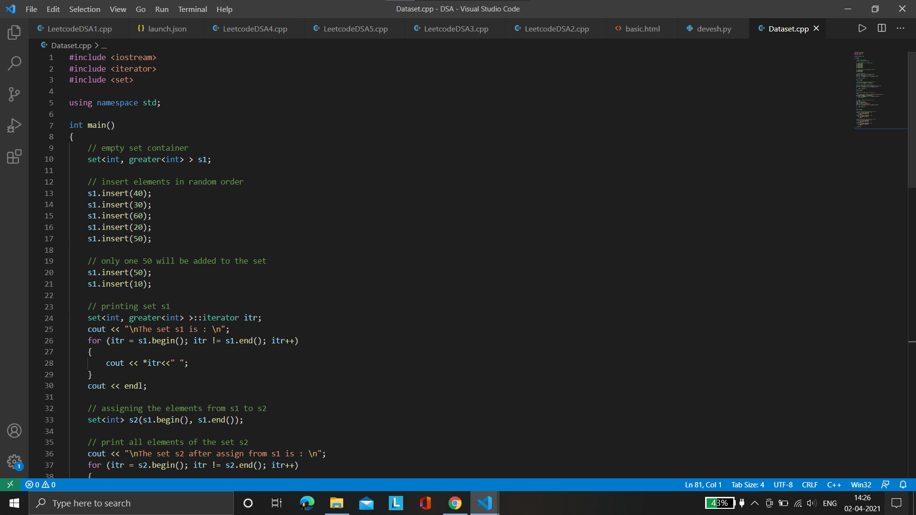The image size is (916, 515).
Task: Open the Extensions marketplace view
Action: point(14,156)
